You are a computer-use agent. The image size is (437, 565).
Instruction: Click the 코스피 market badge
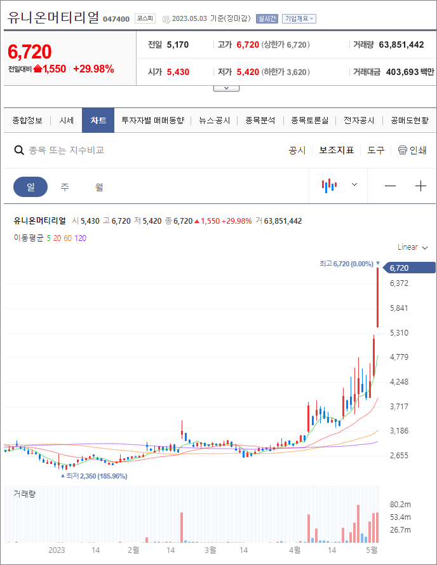click(145, 18)
